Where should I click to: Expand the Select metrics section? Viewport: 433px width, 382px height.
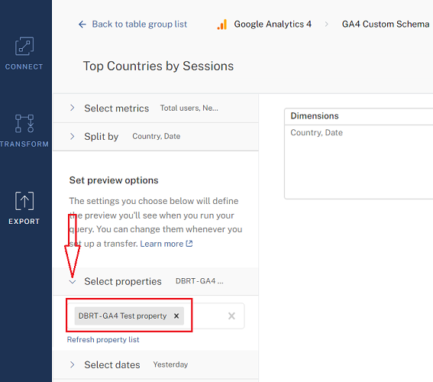(156, 108)
